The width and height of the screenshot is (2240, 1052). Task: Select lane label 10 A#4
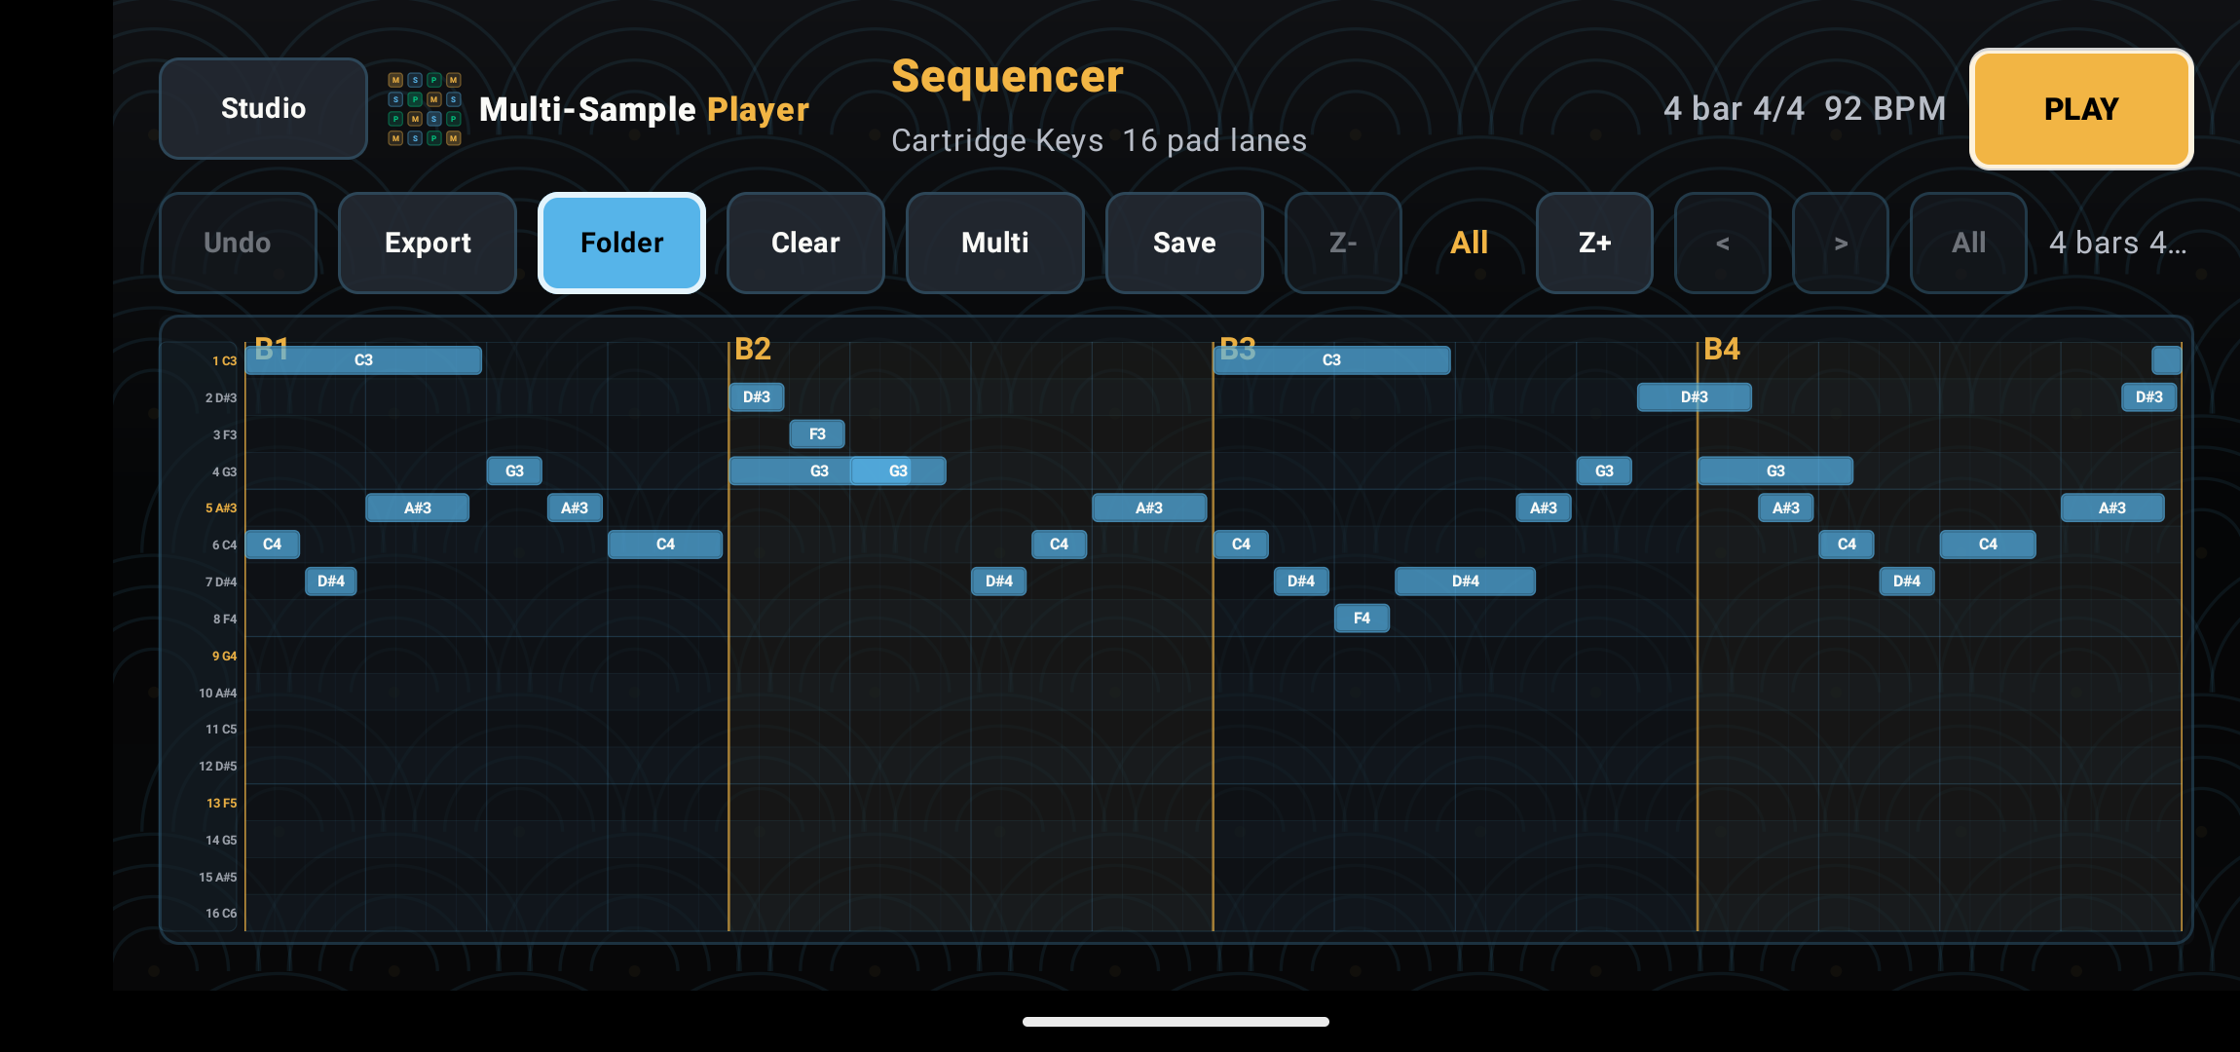[x=217, y=693]
